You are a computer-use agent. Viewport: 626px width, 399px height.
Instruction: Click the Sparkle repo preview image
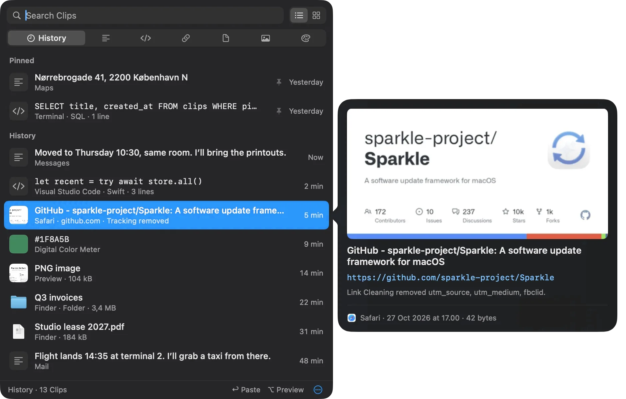(x=477, y=174)
